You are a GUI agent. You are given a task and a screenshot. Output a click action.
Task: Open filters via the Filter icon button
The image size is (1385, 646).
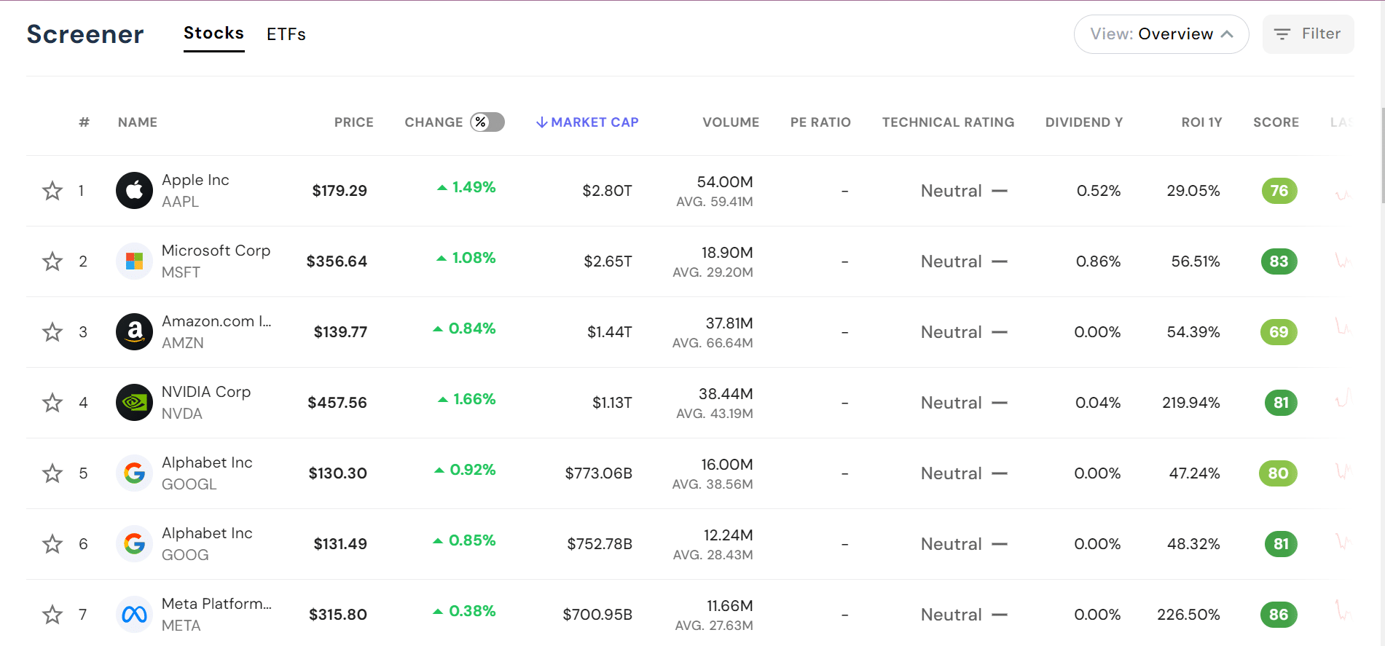[x=1308, y=34]
